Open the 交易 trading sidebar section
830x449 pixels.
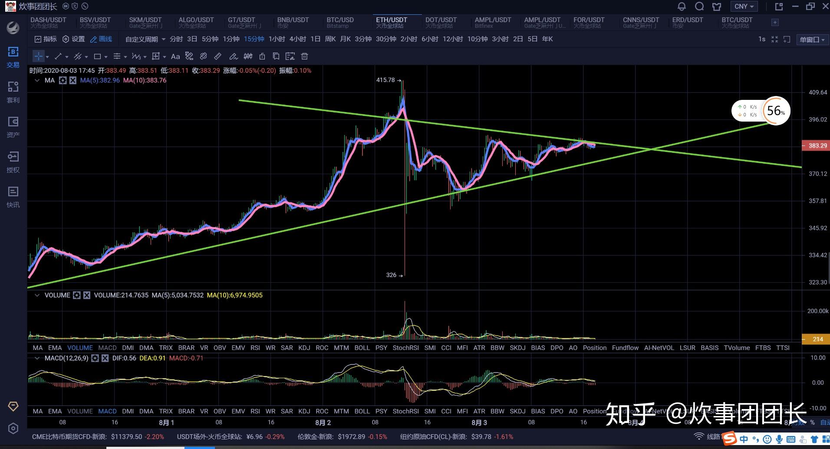13,57
